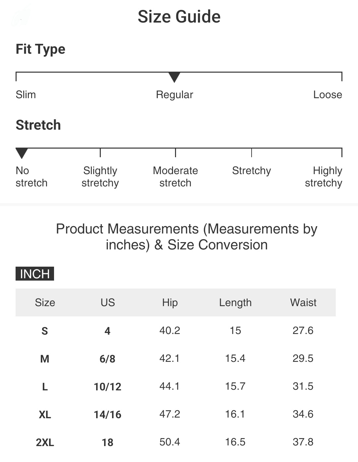Click the Slightly stretchy label
The image size is (358, 462).
tap(100, 177)
